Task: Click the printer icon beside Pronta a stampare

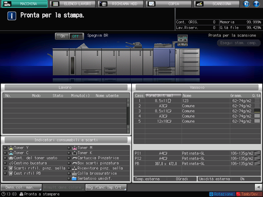Action: pyautogui.click(x=21, y=194)
